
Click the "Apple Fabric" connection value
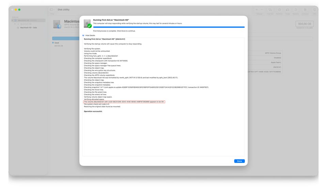(276, 63)
